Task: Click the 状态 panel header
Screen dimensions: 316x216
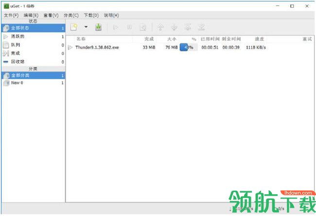Action: [33, 21]
